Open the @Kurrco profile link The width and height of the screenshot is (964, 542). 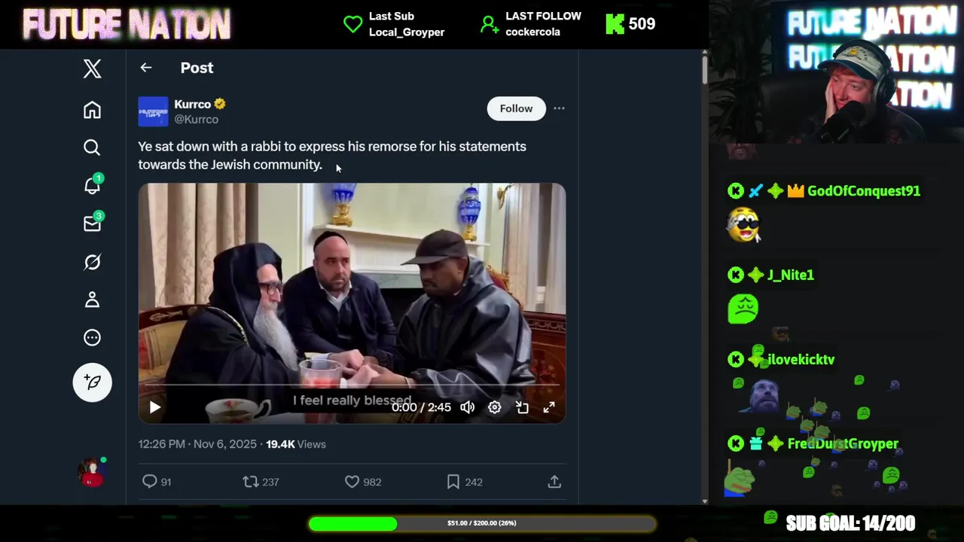(x=197, y=119)
